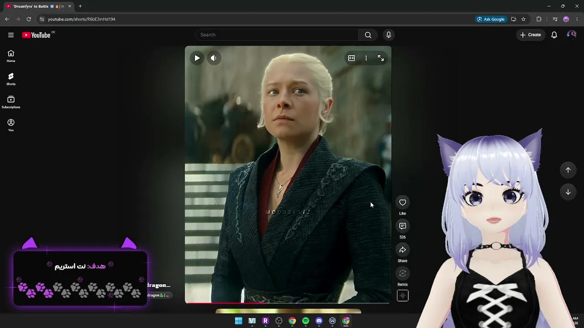The height and width of the screenshot is (328, 584).
Task: Click the YouTube search field
Action: (277, 35)
